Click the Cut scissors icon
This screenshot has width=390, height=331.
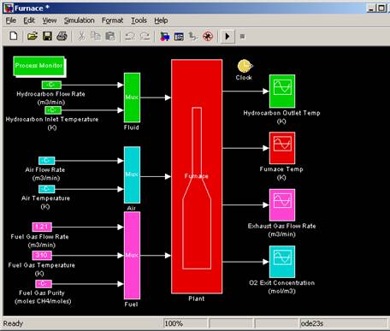[81, 36]
